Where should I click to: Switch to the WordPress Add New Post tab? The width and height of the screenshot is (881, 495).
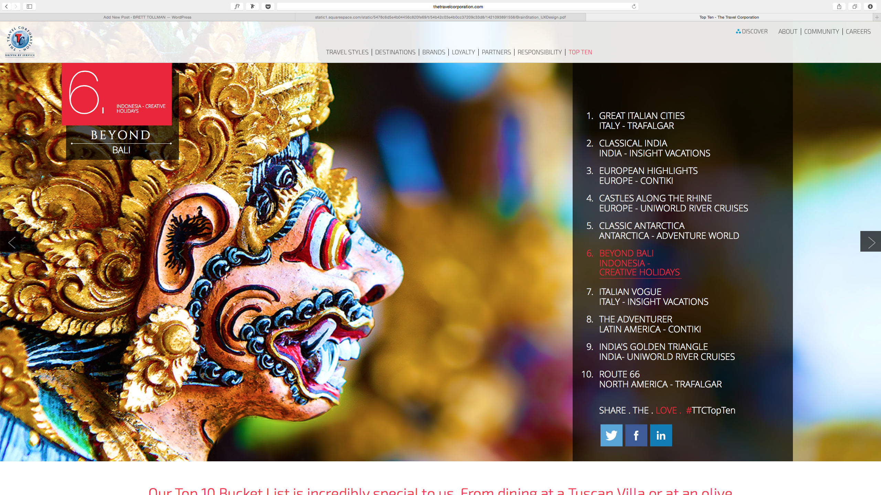pyautogui.click(x=147, y=17)
